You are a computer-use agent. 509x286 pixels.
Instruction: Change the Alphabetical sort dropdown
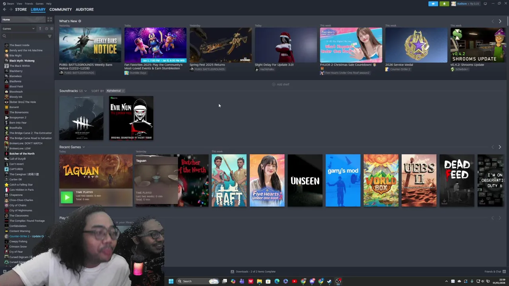tap(115, 91)
